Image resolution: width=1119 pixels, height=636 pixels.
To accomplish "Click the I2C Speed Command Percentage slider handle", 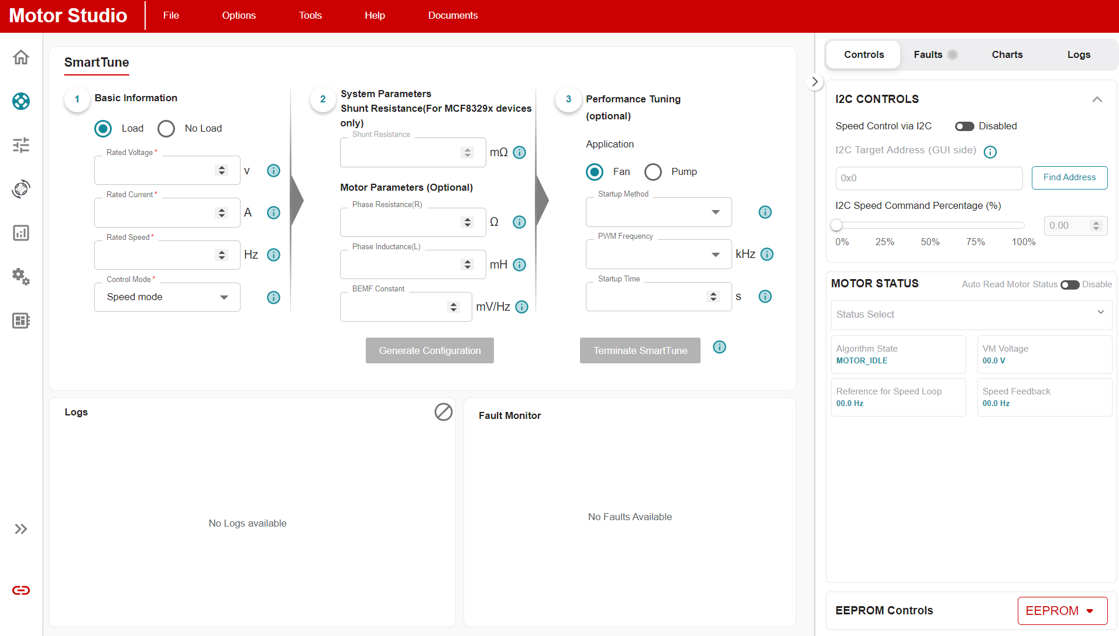I will point(836,225).
